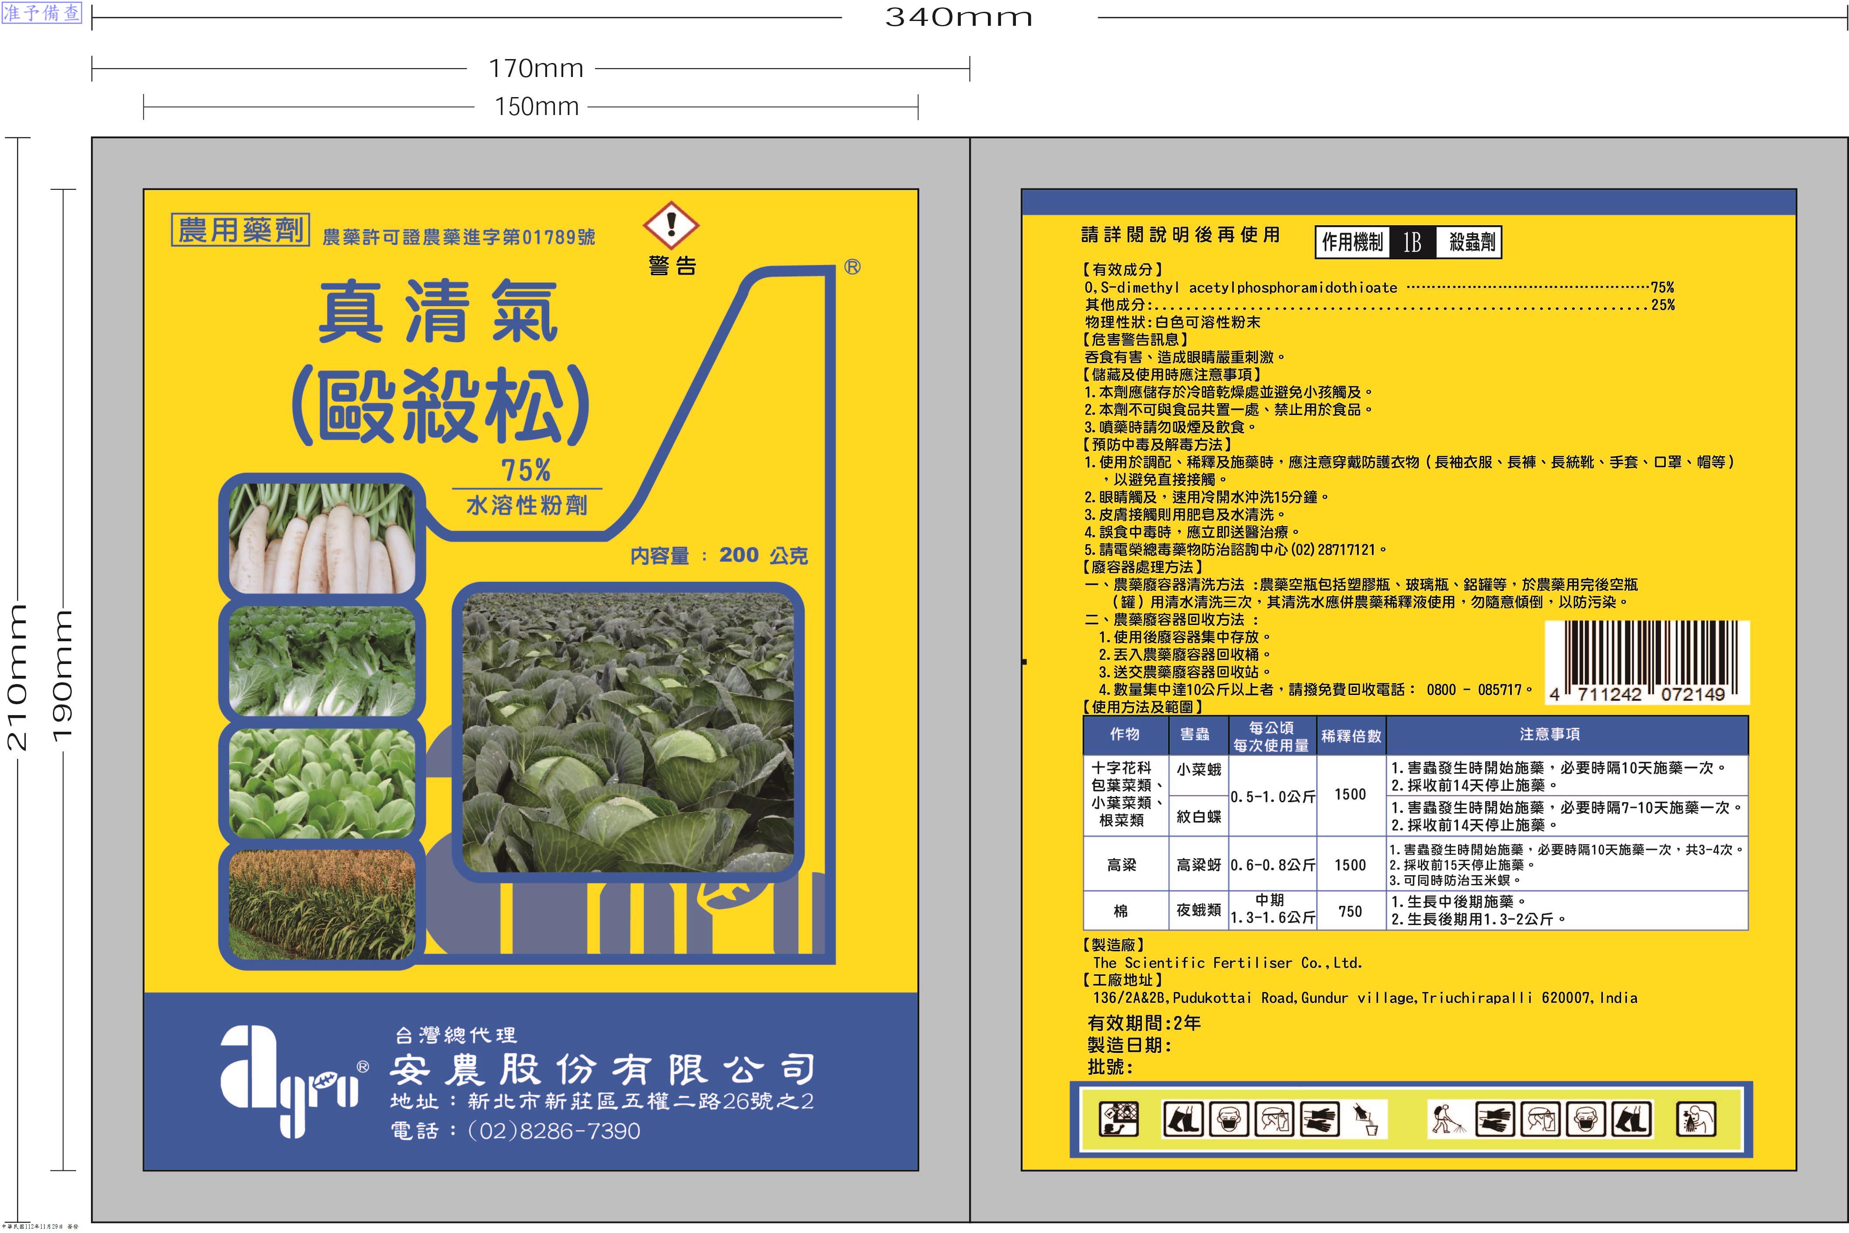Select the face shield pictogram in the spraying group
Viewport: 1849px width, 1233px height.
coord(1540,1120)
